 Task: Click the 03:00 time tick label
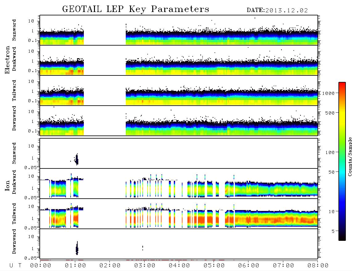[x=145, y=265]
